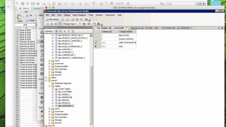This screenshot has width=226, height=127.
Task: Select the dbo.ORDERLINE table
Action: pyautogui.click(x=65, y=97)
